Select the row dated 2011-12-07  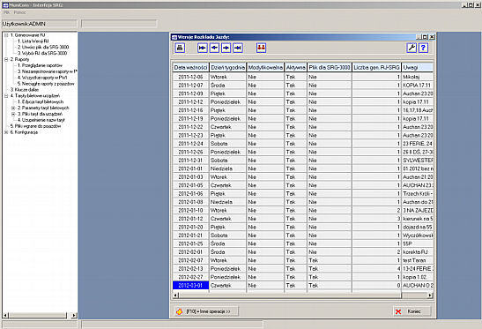[303, 86]
